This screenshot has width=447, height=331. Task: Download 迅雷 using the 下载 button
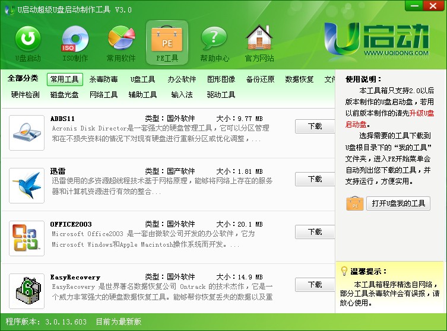[x=315, y=179]
